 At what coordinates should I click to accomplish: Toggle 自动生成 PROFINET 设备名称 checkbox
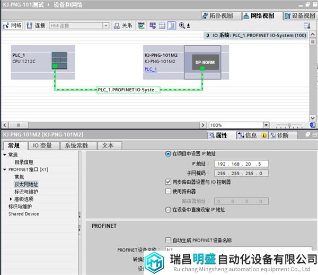click(168, 240)
